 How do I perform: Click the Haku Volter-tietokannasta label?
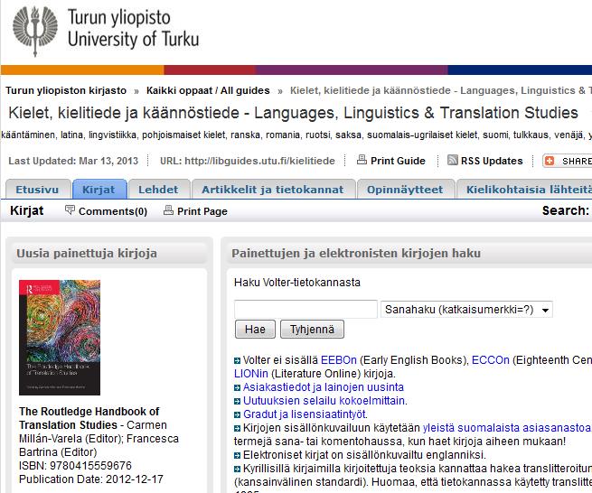(x=297, y=283)
